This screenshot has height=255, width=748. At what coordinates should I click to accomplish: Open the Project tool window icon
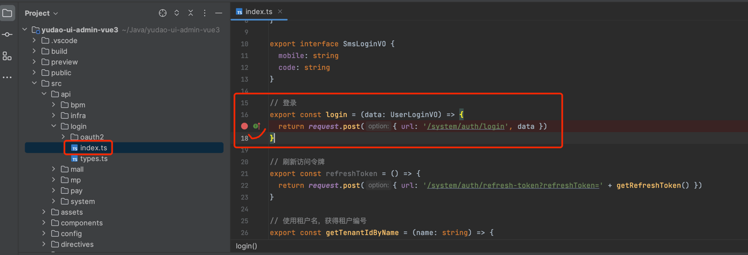(x=7, y=13)
